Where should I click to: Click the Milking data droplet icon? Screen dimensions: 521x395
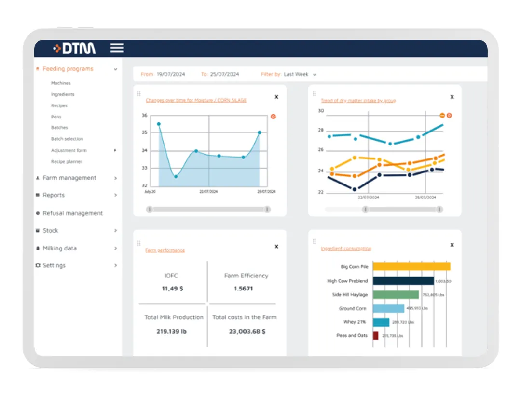point(38,248)
